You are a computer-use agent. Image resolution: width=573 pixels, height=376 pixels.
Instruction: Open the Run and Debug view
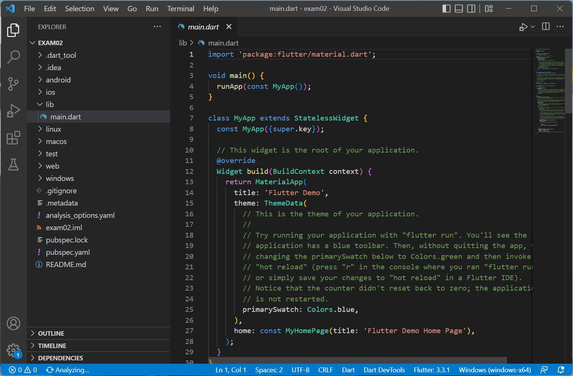[x=13, y=111]
